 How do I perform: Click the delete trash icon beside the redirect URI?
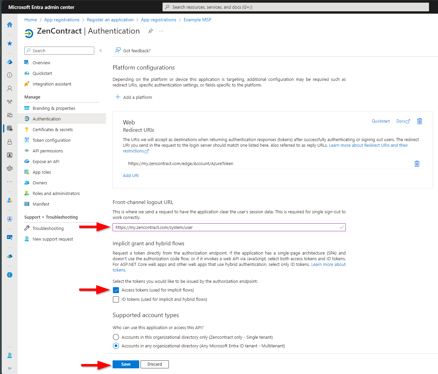point(417,163)
